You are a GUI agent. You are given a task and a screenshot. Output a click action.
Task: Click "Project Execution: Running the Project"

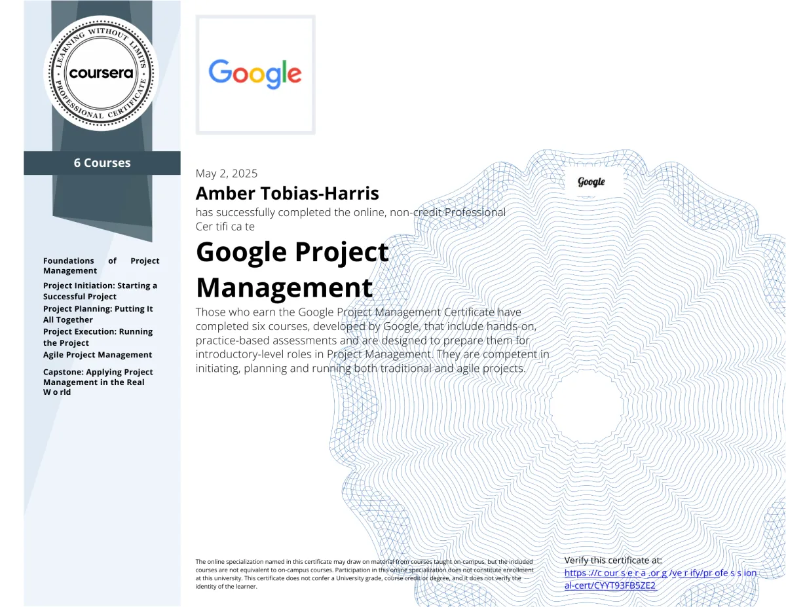pos(98,337)
